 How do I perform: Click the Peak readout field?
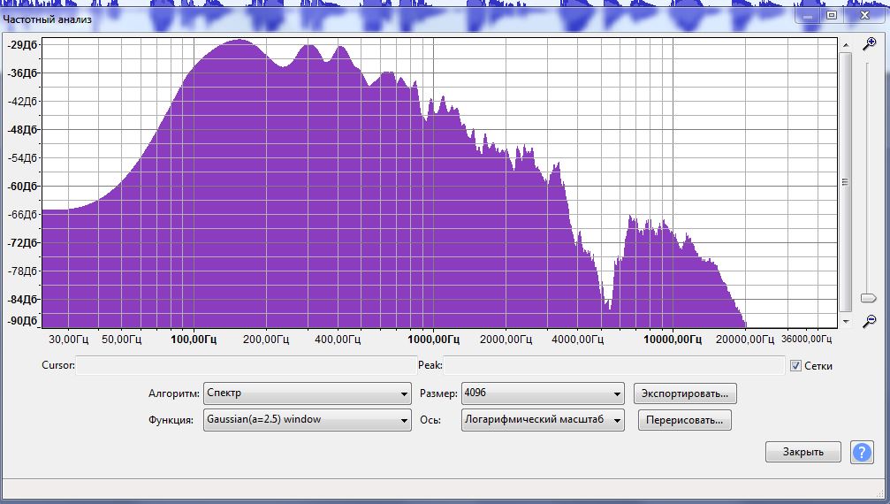613,365
